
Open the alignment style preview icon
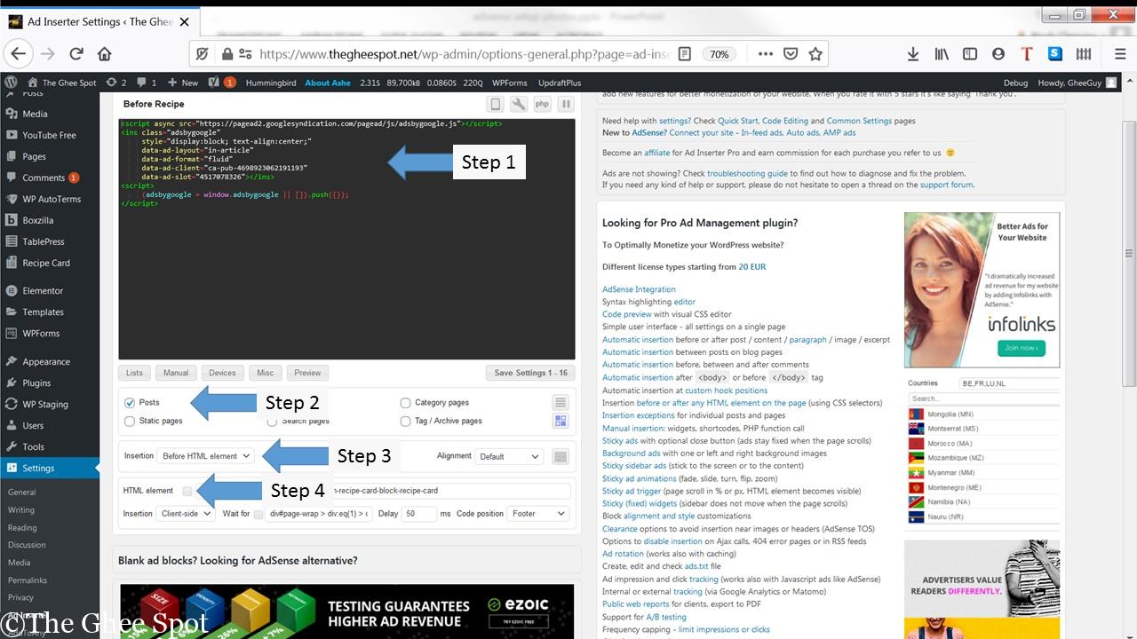560,456
